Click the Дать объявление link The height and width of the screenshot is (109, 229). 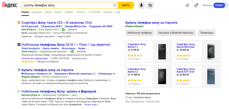[135, 101]
